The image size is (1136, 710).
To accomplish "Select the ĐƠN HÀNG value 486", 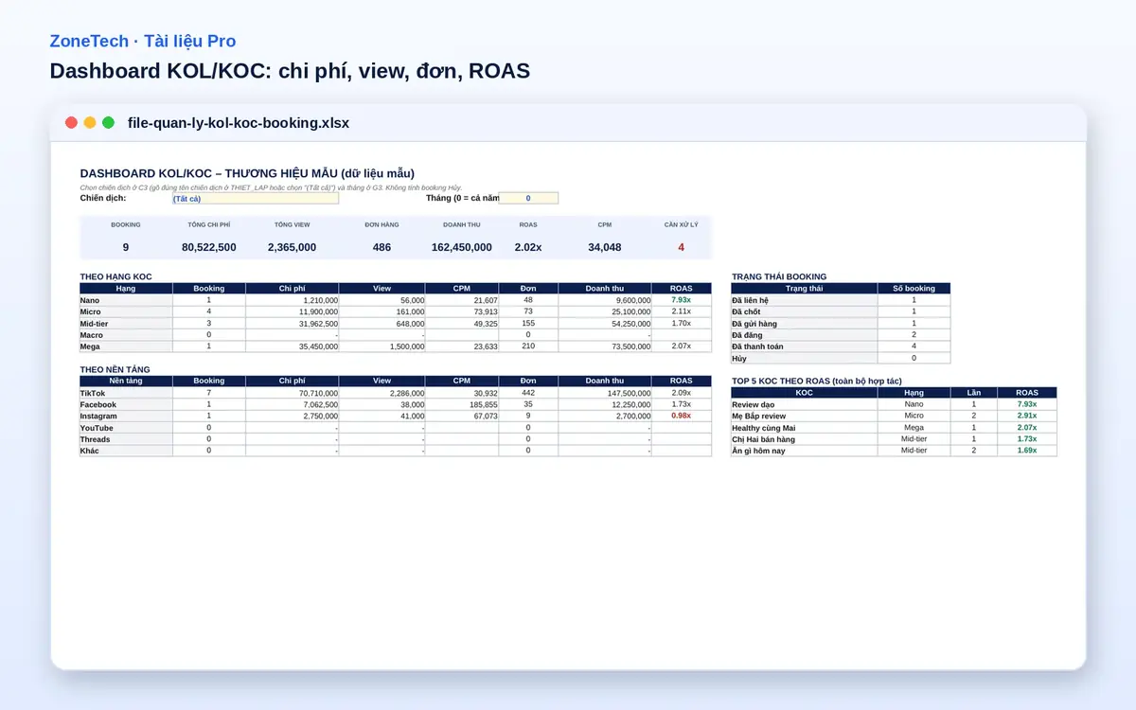I will pos(382,247).
